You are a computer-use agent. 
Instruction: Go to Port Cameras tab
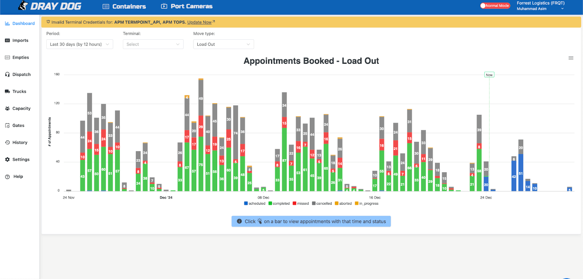pos(187,6)
